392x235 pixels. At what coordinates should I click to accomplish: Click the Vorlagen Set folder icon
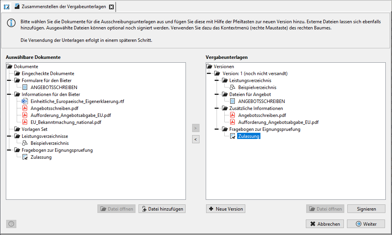pos(17,129)
